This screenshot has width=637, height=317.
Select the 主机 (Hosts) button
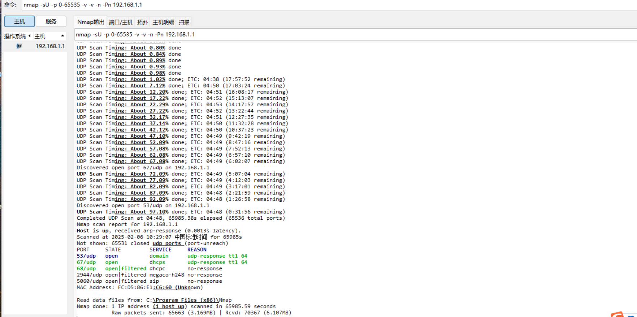(x=19, y=21)
